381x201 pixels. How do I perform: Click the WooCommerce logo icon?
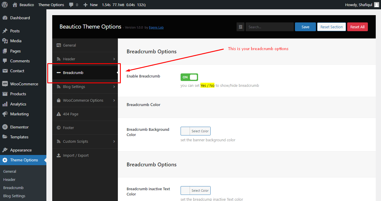5,84
